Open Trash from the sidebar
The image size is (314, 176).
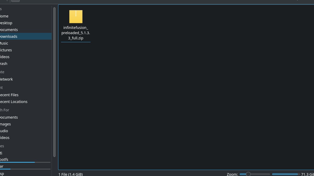(x=4, y=64)
